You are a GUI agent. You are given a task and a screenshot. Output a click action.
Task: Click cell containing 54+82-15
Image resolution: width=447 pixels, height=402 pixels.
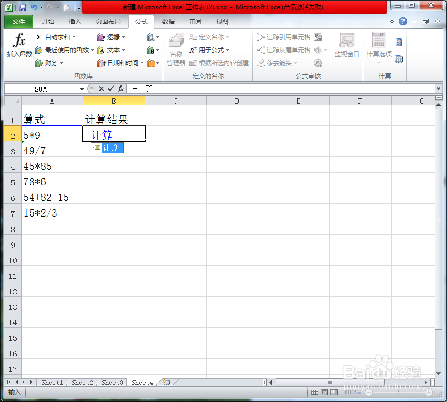pyautogui.click(x=52, y=197)
